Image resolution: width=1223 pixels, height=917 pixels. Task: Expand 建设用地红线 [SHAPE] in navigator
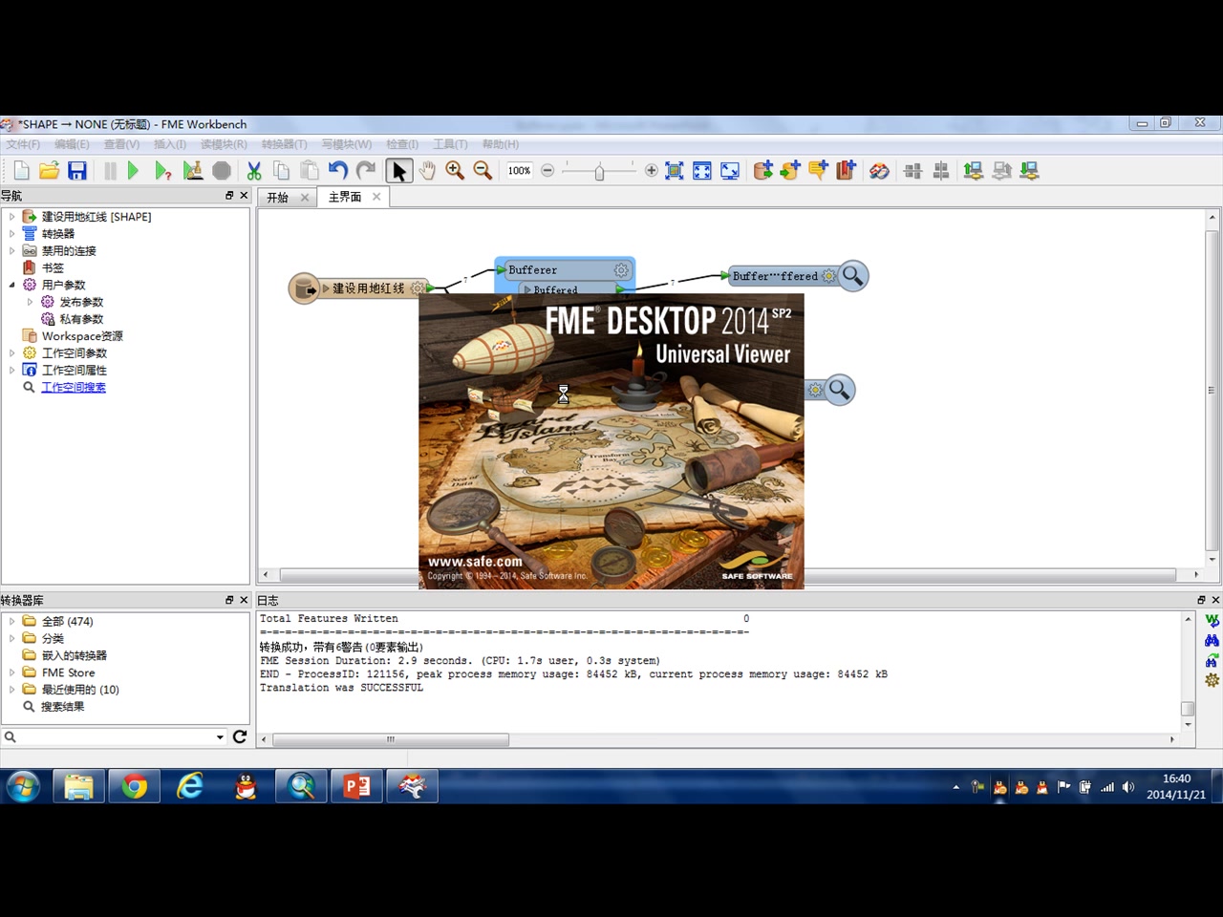click(x=11, y=217)
